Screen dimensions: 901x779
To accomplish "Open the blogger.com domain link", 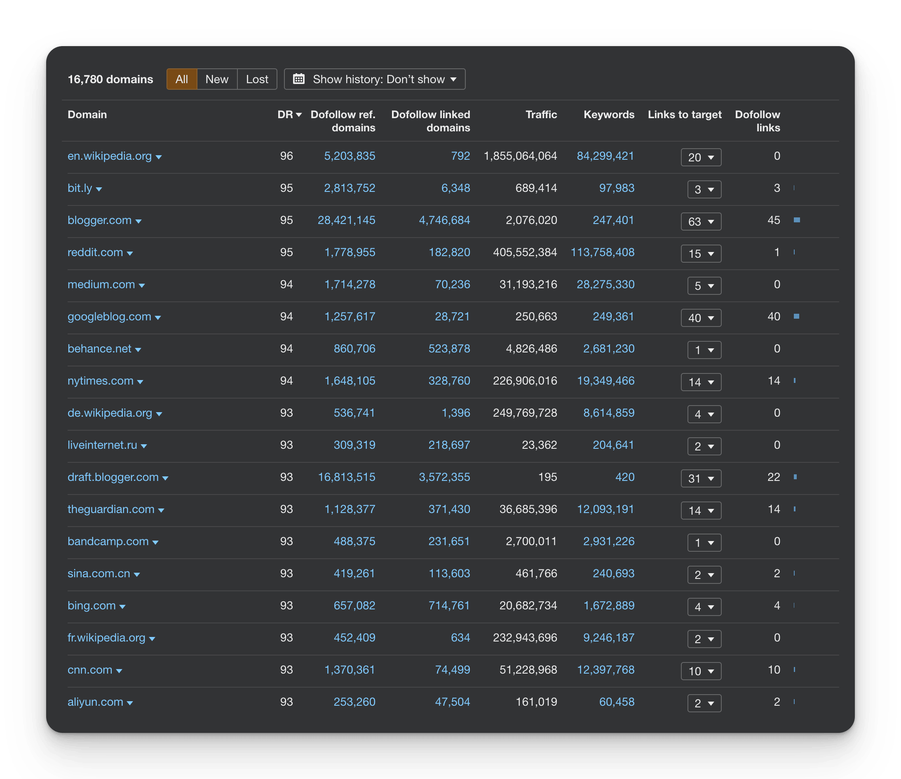I will (100, 220).
